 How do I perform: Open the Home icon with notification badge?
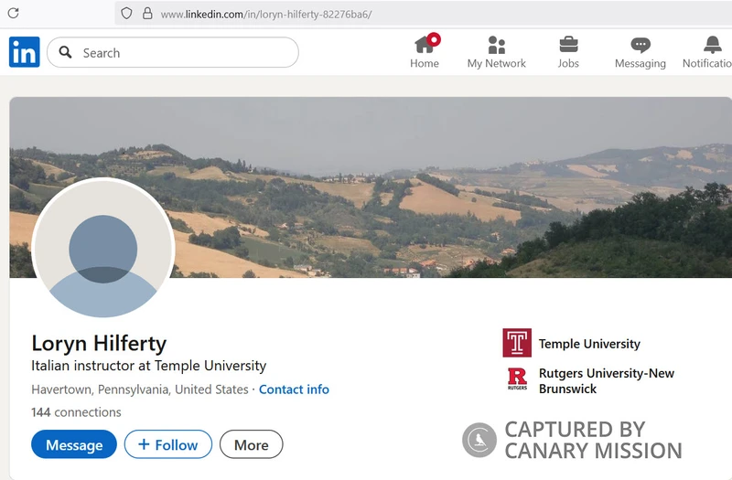click(x=426, y=43)
